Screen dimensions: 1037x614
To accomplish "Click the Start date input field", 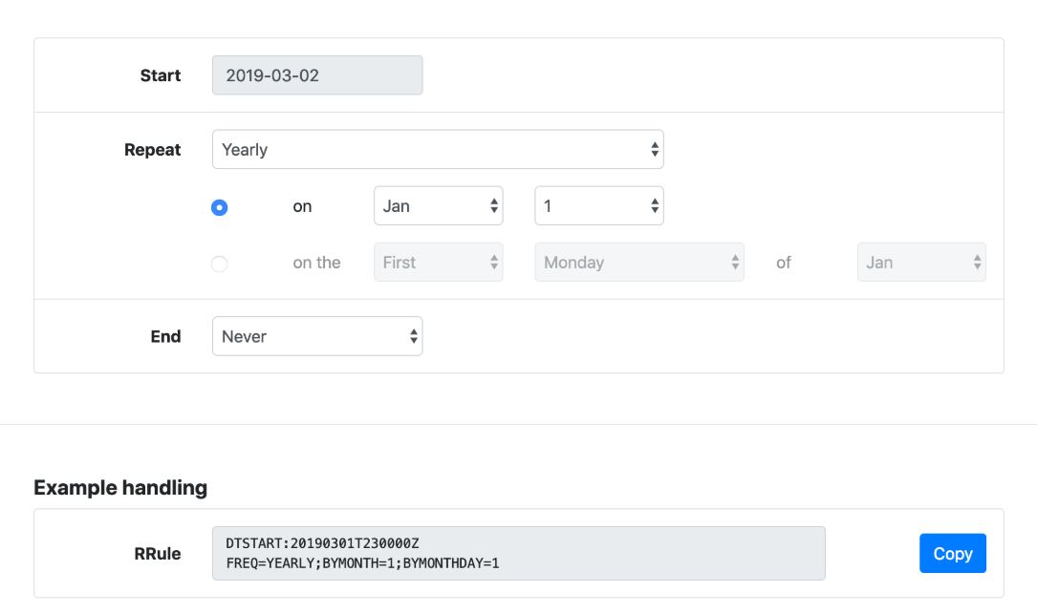I will [x=316, y=75].
